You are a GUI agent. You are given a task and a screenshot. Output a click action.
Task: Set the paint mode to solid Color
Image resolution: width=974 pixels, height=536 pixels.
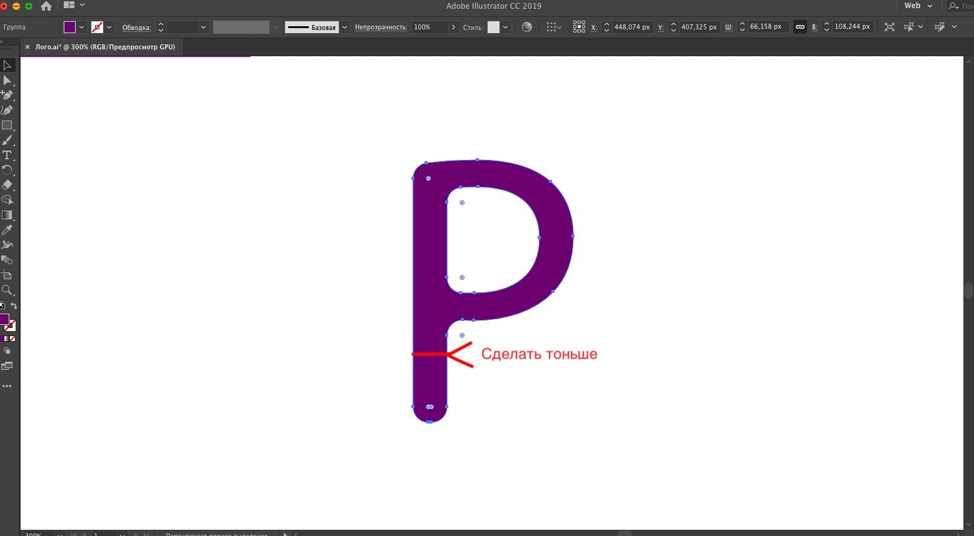[x=2, y=339]
